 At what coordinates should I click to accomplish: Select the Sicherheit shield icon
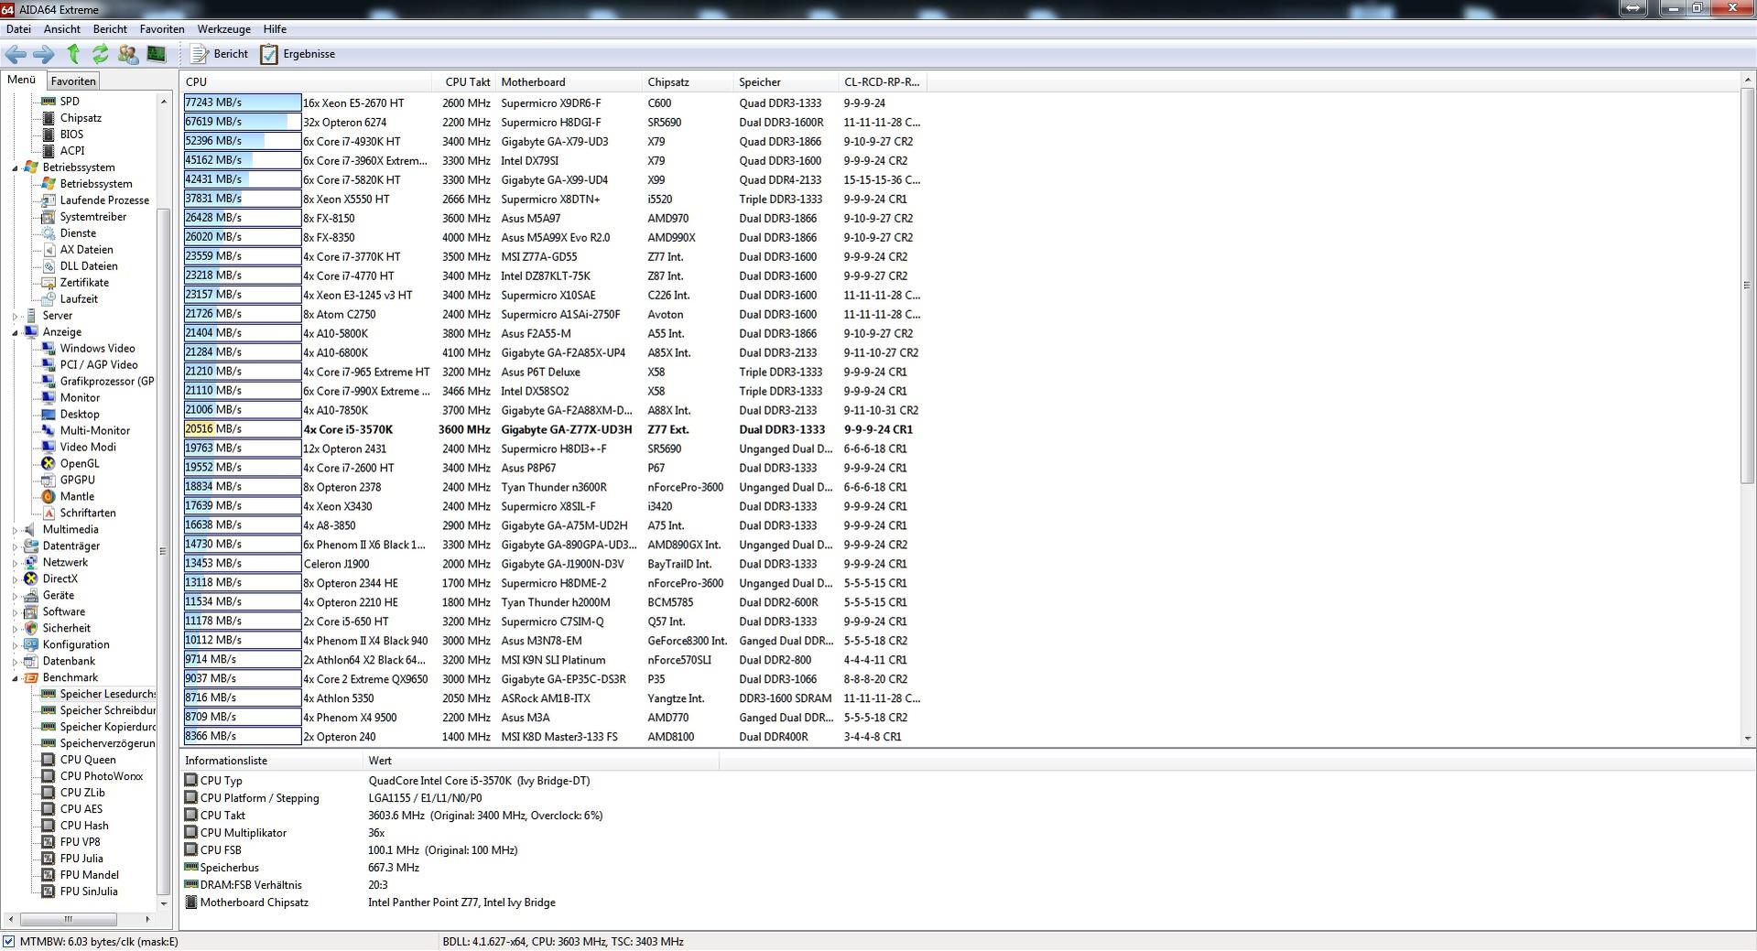(31, 629)
